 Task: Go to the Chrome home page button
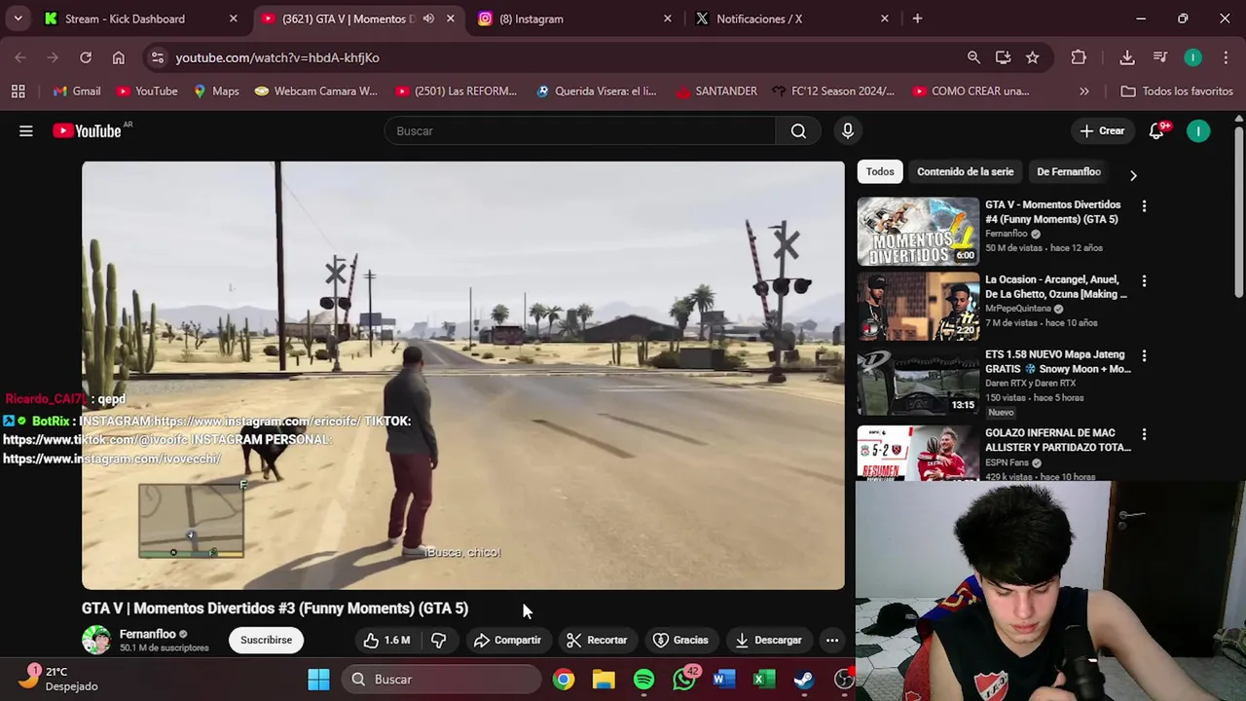[x=119, y=57]
